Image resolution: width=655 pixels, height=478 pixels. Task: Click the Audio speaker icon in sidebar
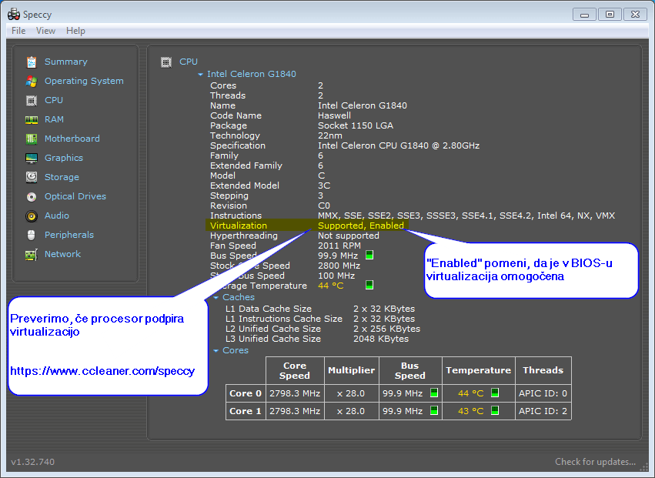pos(32,216)
